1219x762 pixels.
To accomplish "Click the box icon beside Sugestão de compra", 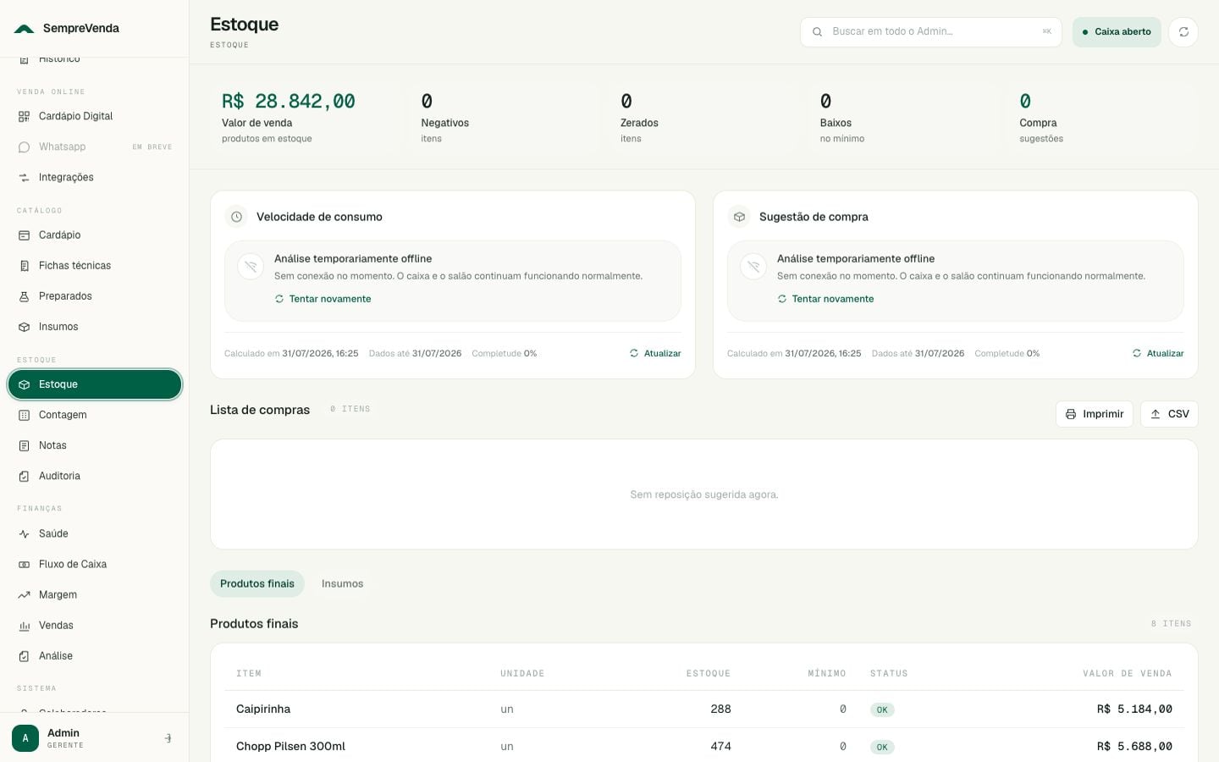I will pos(739,217).
